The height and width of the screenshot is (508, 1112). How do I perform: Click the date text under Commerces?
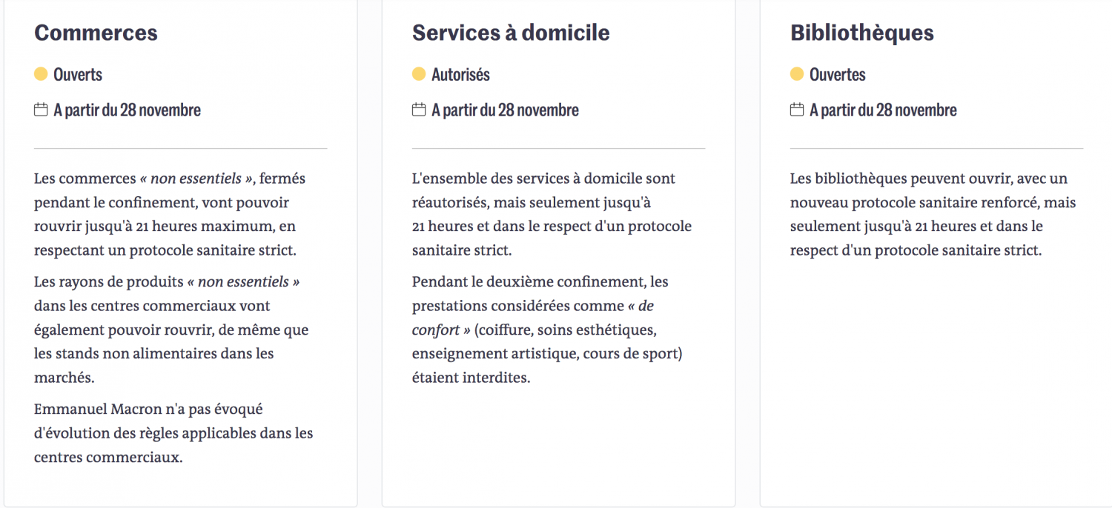click(127, 110)
